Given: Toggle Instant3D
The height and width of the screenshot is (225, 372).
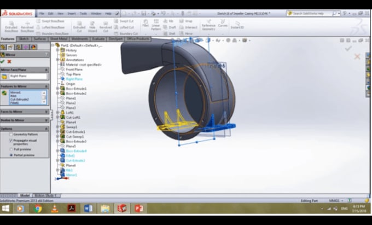Looking at the screenshot, I should [x=237, y=25].
